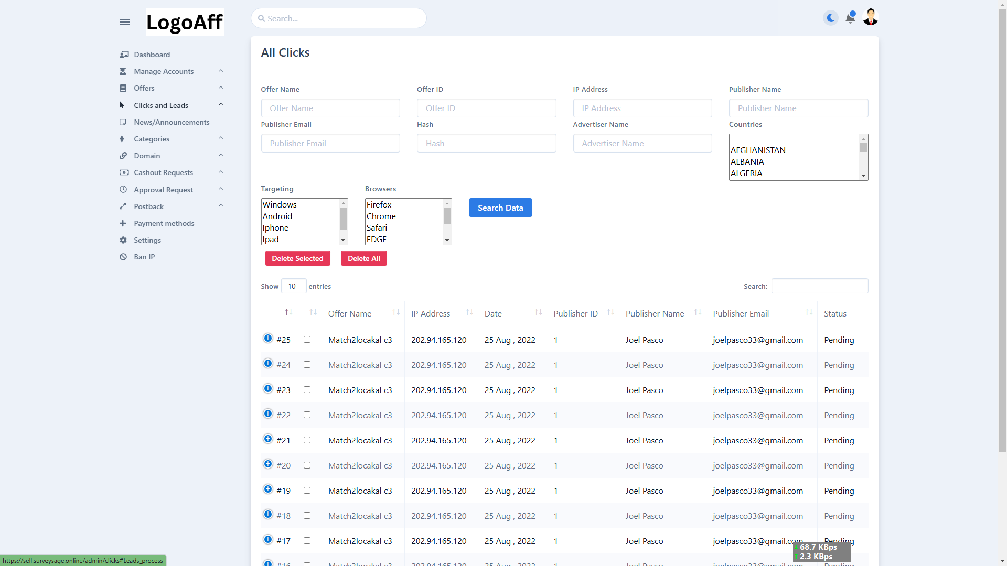Open user profile avatar menu
Viewport: 1007px width, 566px height.
click(871, 17)
